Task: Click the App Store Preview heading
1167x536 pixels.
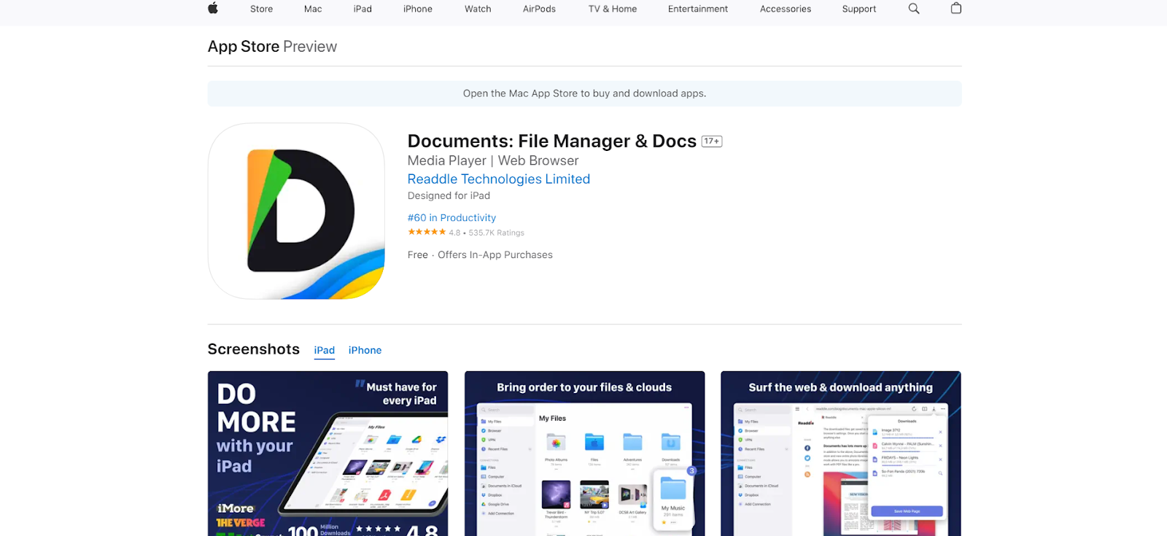Action: pos(272,47)
